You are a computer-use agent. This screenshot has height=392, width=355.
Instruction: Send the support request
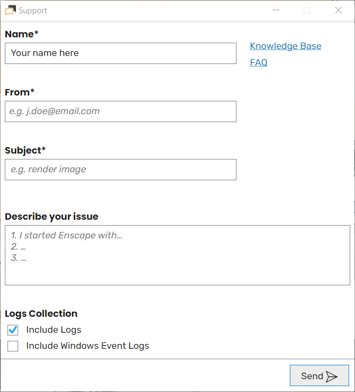tap(319, 375)
